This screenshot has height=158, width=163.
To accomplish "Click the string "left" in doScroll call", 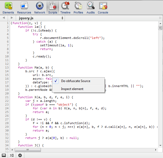I will click(95, 38).
